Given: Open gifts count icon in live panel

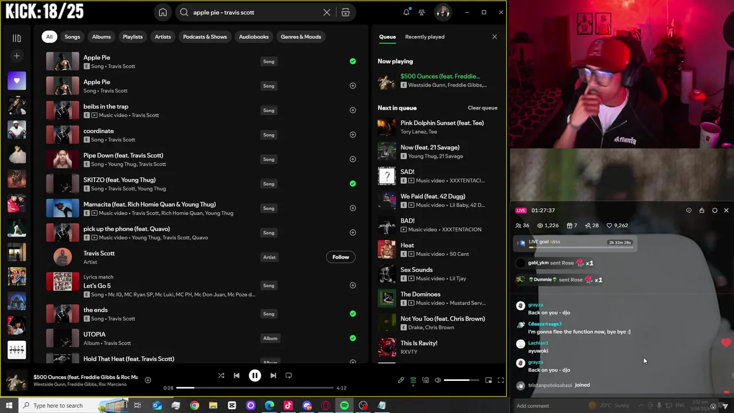Looking at the screenshot, I should click(572, 225).
